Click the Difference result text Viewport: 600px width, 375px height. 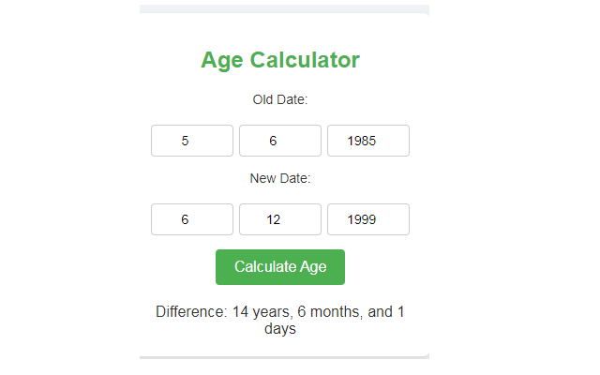coord(279,321)
